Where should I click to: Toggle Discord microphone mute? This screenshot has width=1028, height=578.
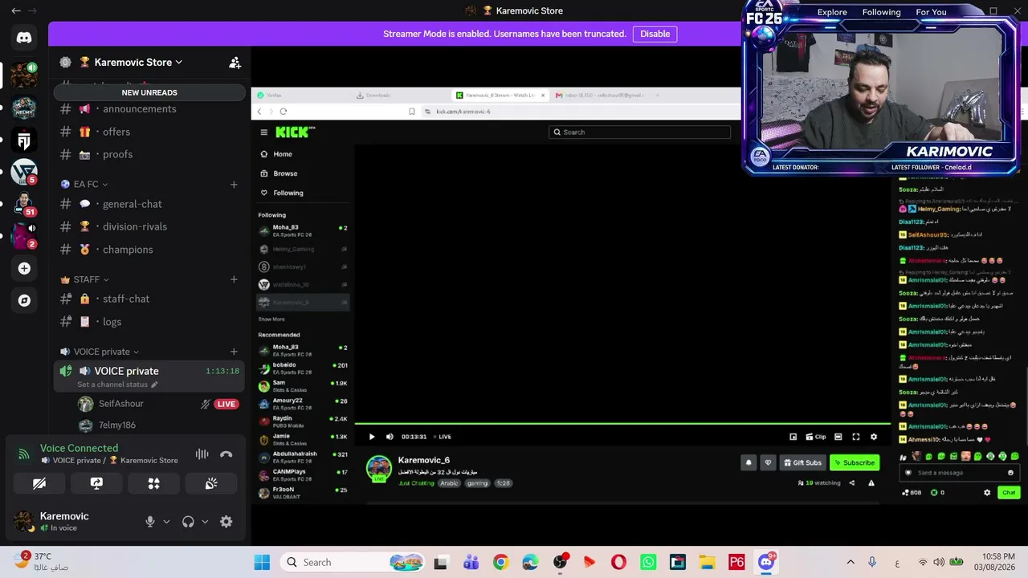(149, 522)
